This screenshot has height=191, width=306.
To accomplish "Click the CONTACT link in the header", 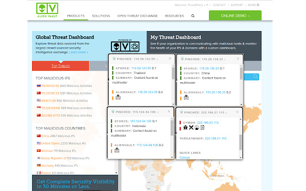I will point(219,5).
